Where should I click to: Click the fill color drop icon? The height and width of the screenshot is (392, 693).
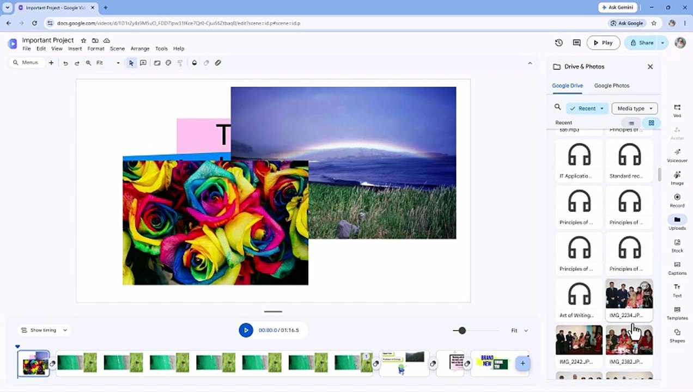point(194,63)
